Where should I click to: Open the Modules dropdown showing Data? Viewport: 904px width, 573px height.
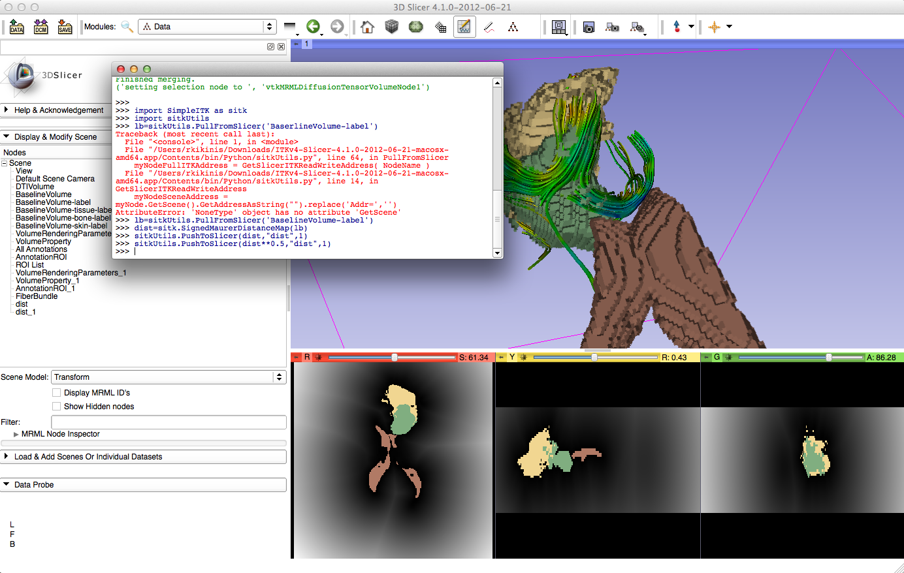207,27
